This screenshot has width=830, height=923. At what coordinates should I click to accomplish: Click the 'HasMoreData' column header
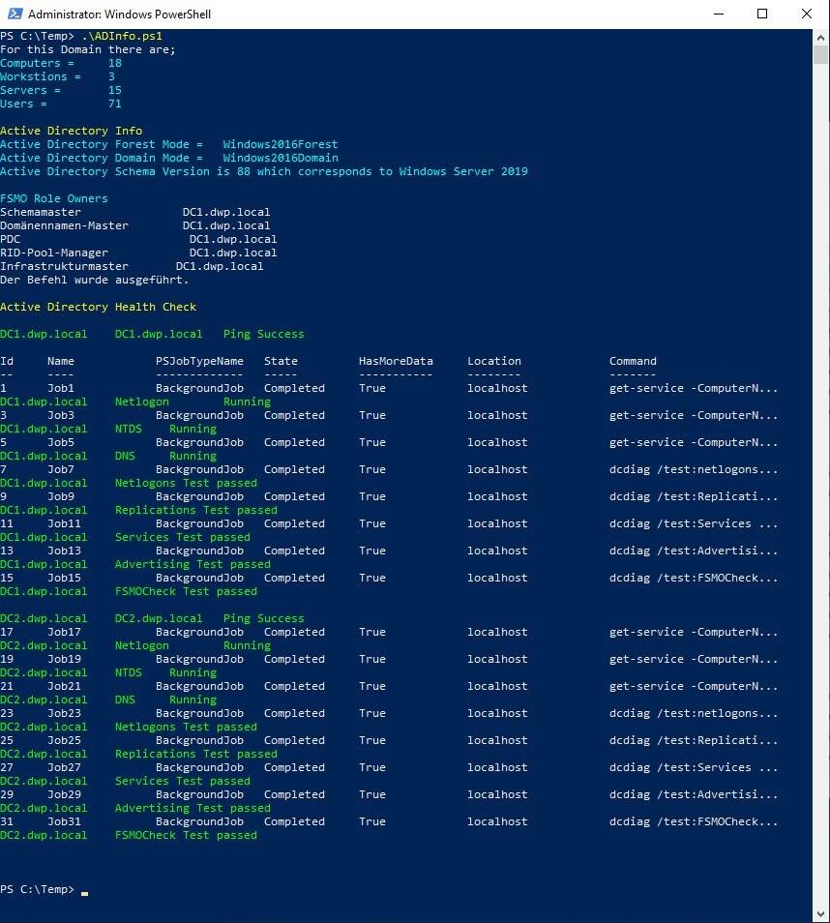(x=396, y=361)
